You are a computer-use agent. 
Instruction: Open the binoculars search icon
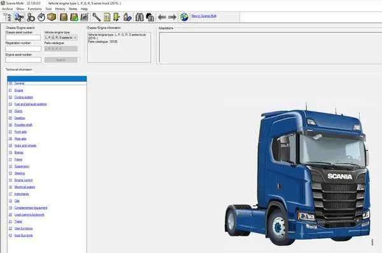[139, 17]
